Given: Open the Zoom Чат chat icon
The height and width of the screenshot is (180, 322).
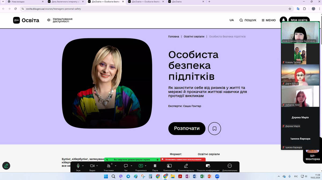Looking at the screenshot, I should click(x=126, y=166).
